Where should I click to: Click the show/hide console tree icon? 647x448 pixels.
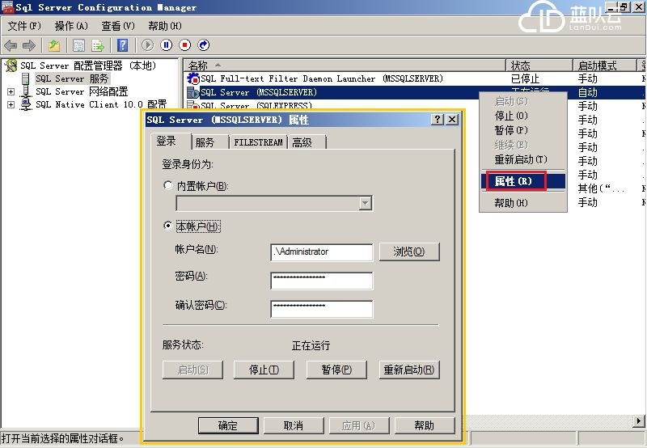(78, 45)
